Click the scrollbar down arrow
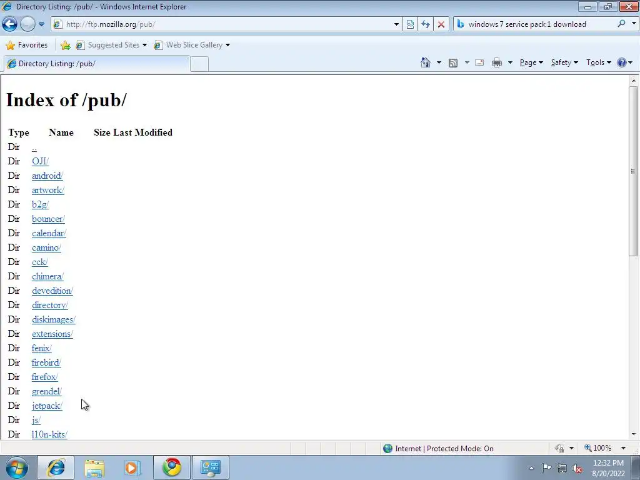The height and width of the screenshot is (480, 640). pyautogui.click(x=634, y=434)
